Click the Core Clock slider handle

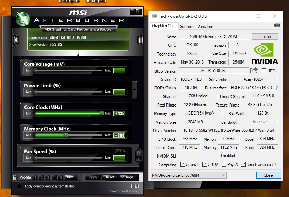click(x=102, y=113)
